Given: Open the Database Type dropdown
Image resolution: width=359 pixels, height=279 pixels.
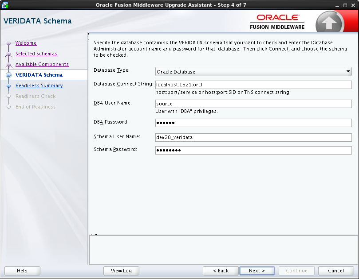Looking at the screenshot, I should [x=253, y=71].
